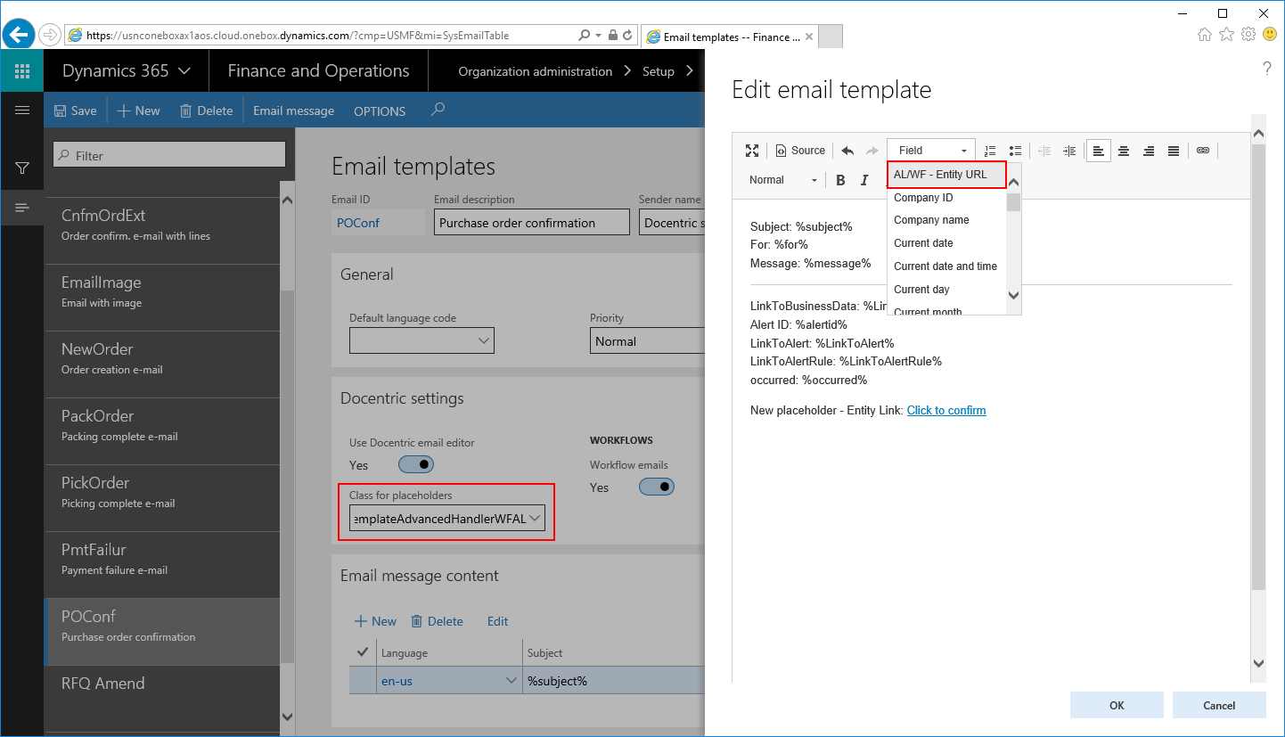
Task: Click the list view icon in sidebar
Action: pos(22,208)
